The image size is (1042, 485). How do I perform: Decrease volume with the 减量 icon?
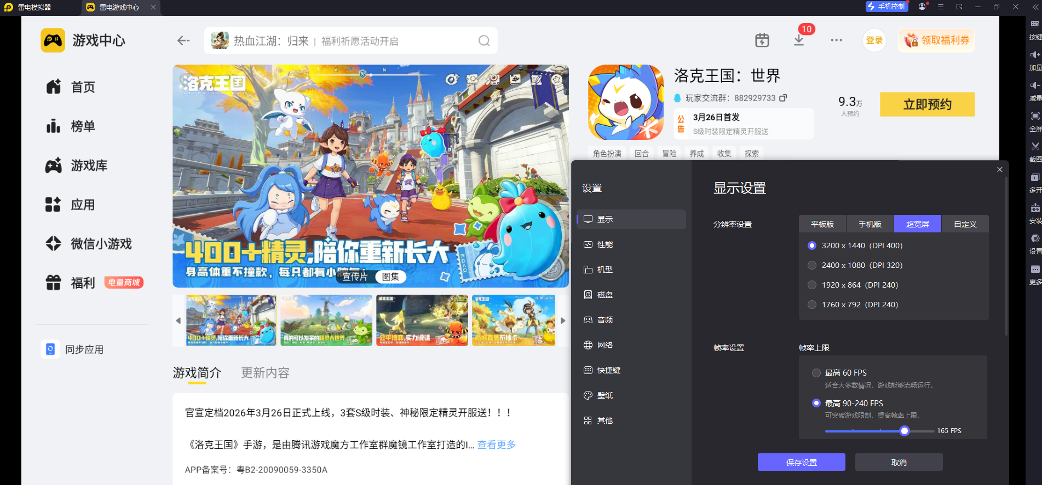point(1035,85)
